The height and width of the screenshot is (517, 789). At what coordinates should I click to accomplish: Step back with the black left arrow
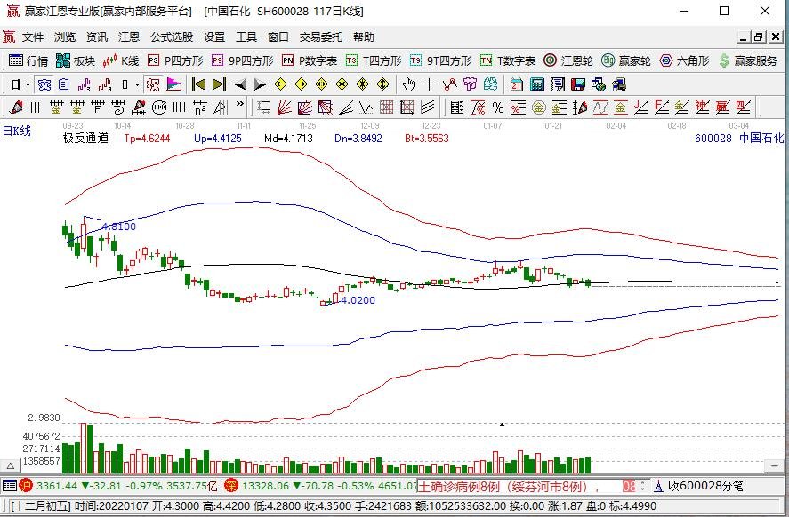click(x=240, y=84)
